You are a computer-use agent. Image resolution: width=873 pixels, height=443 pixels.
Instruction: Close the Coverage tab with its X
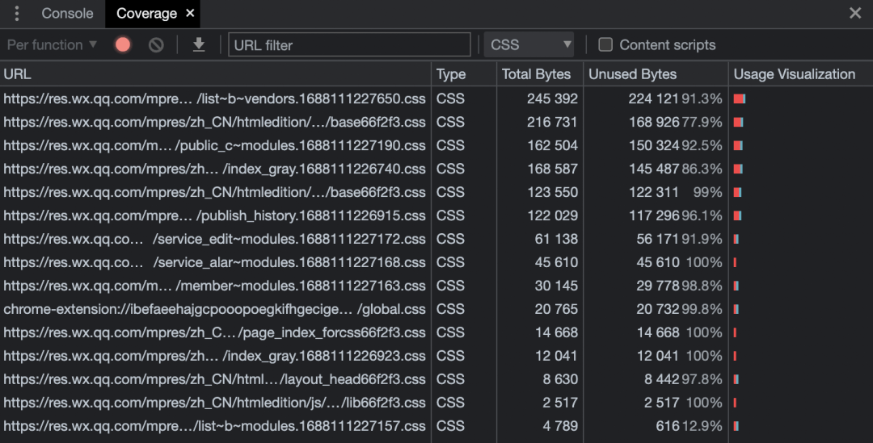click(190, 14)
